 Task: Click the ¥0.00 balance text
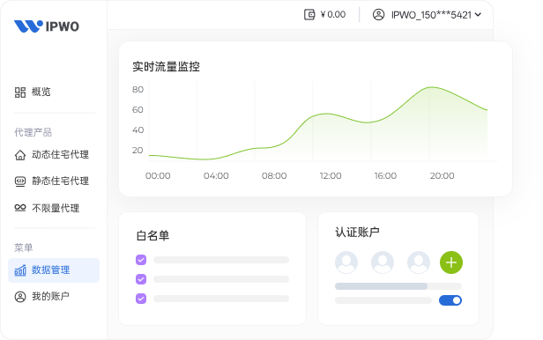333,14
